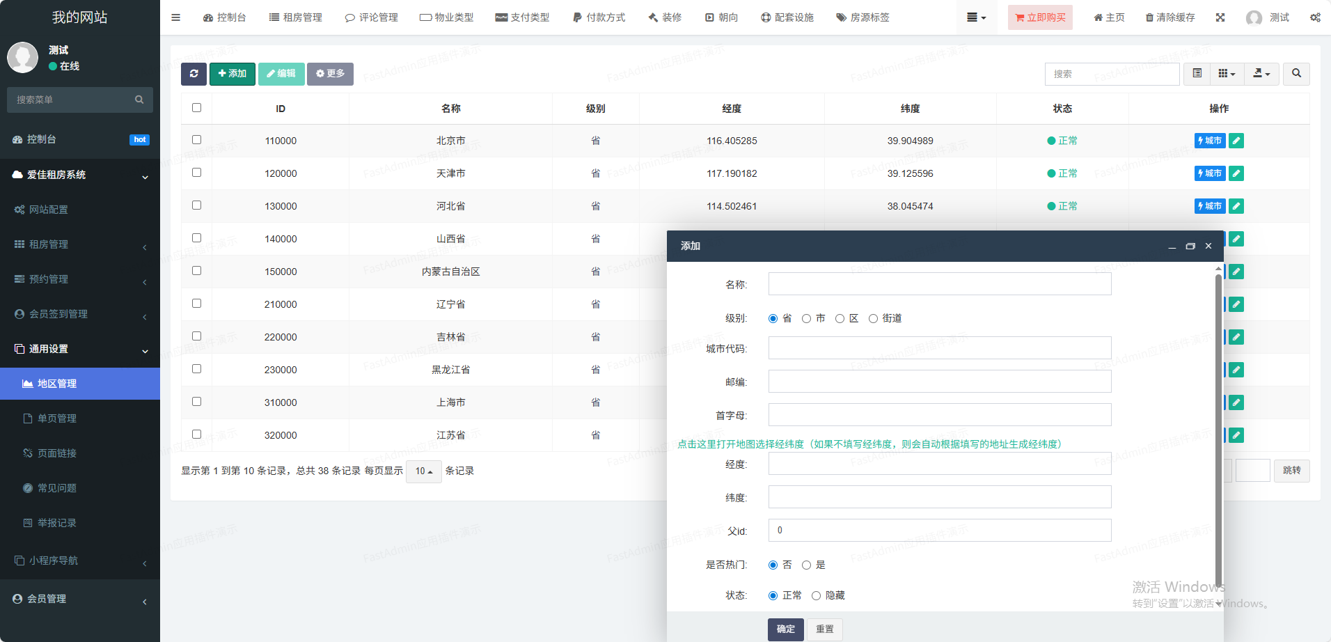
Task: Click the refresh table icon button
Action: click(x=194, y=74)
